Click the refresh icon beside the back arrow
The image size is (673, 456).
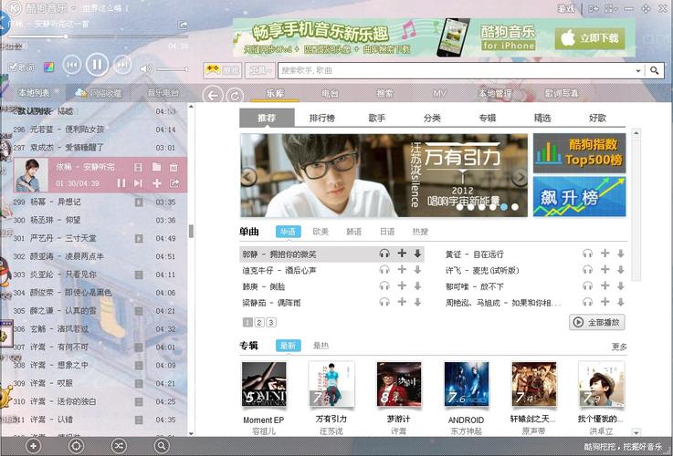[235, 95]
